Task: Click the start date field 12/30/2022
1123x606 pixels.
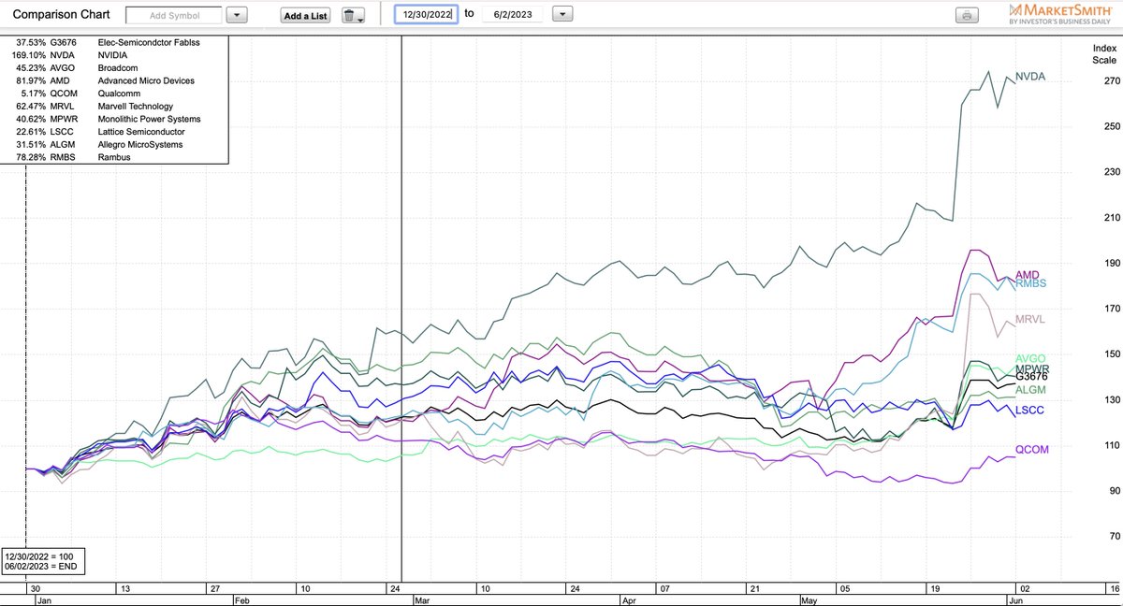Action: (x=426, y=14)
